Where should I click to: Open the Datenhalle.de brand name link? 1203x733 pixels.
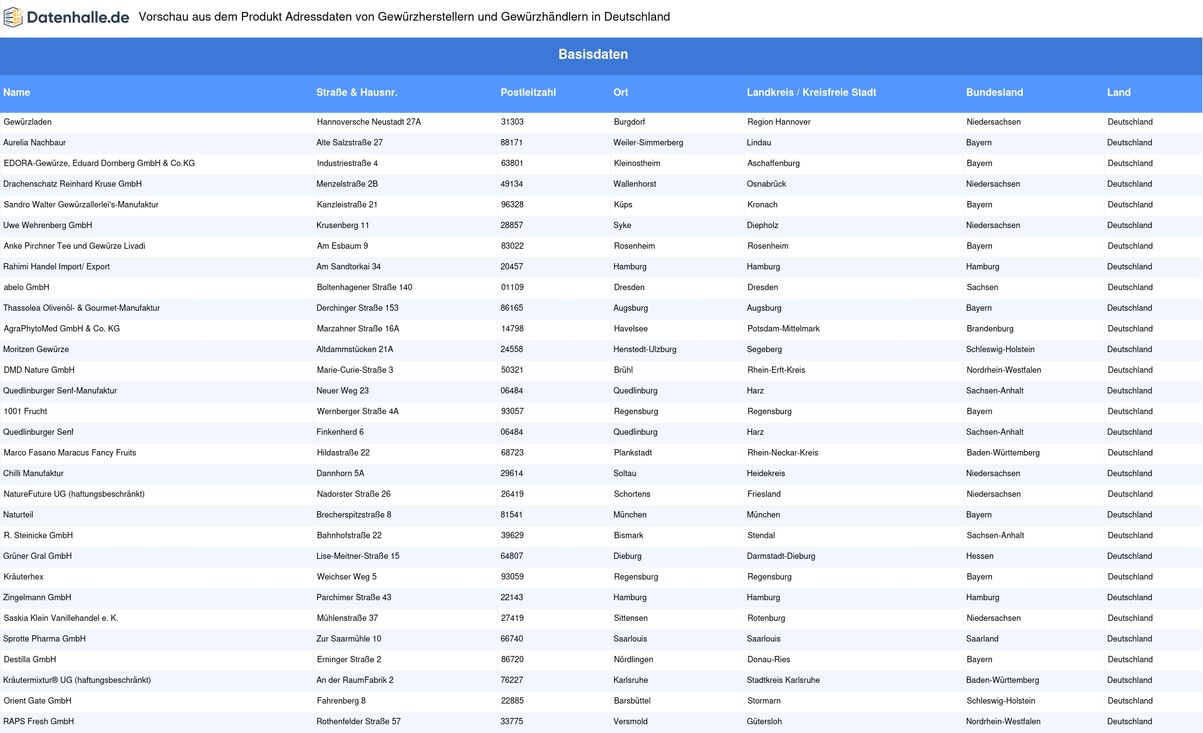pos(78,18)
